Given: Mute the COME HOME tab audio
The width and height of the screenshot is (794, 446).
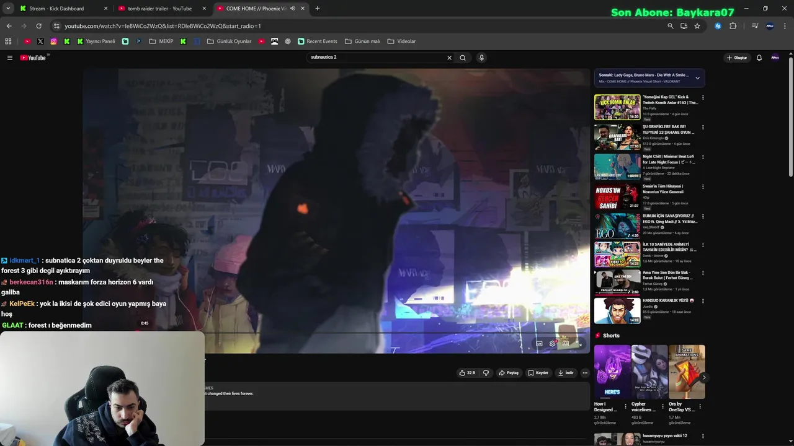Looking at the screenshot, I should pos(293,9).
